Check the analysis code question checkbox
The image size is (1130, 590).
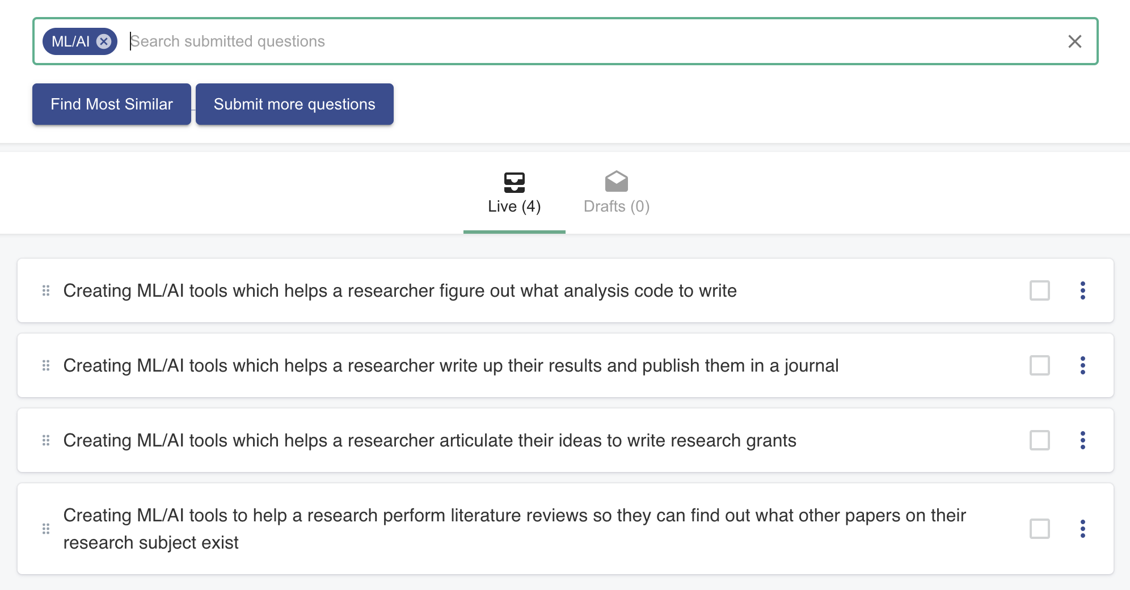point(1040,290)
